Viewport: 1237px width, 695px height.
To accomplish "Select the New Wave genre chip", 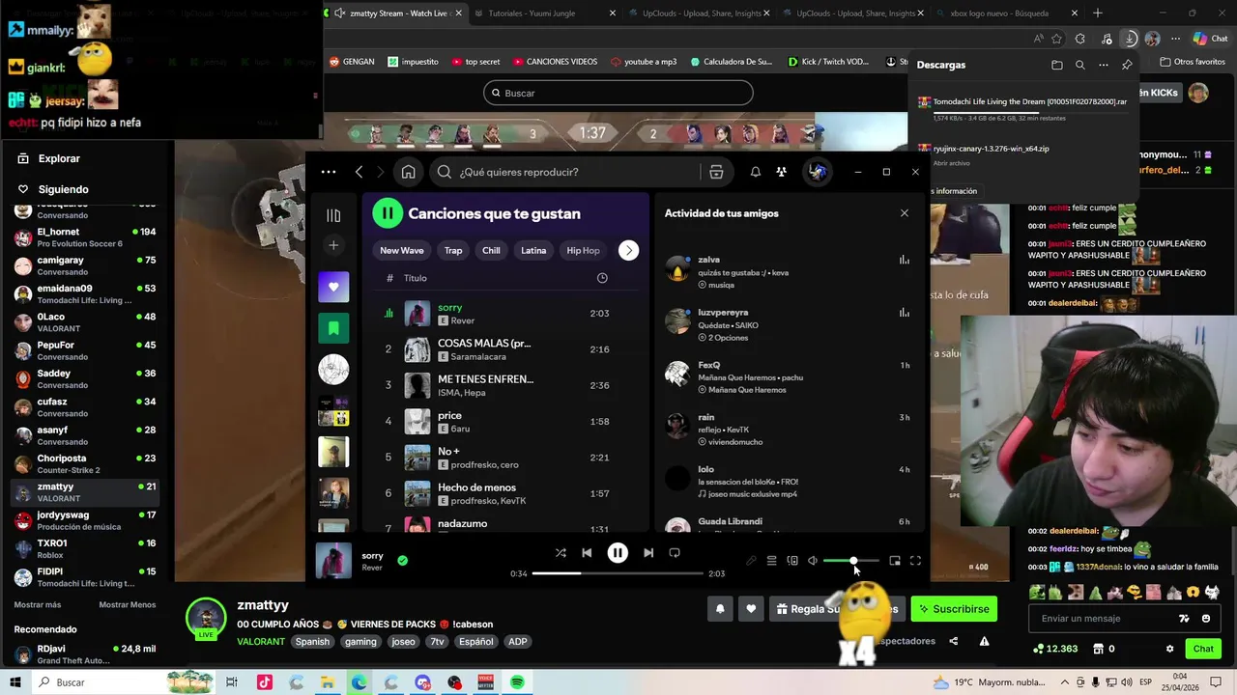I will coord(402,250).
